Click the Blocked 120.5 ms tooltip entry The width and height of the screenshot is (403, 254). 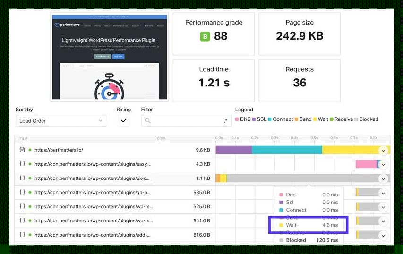tap(309, 240)
